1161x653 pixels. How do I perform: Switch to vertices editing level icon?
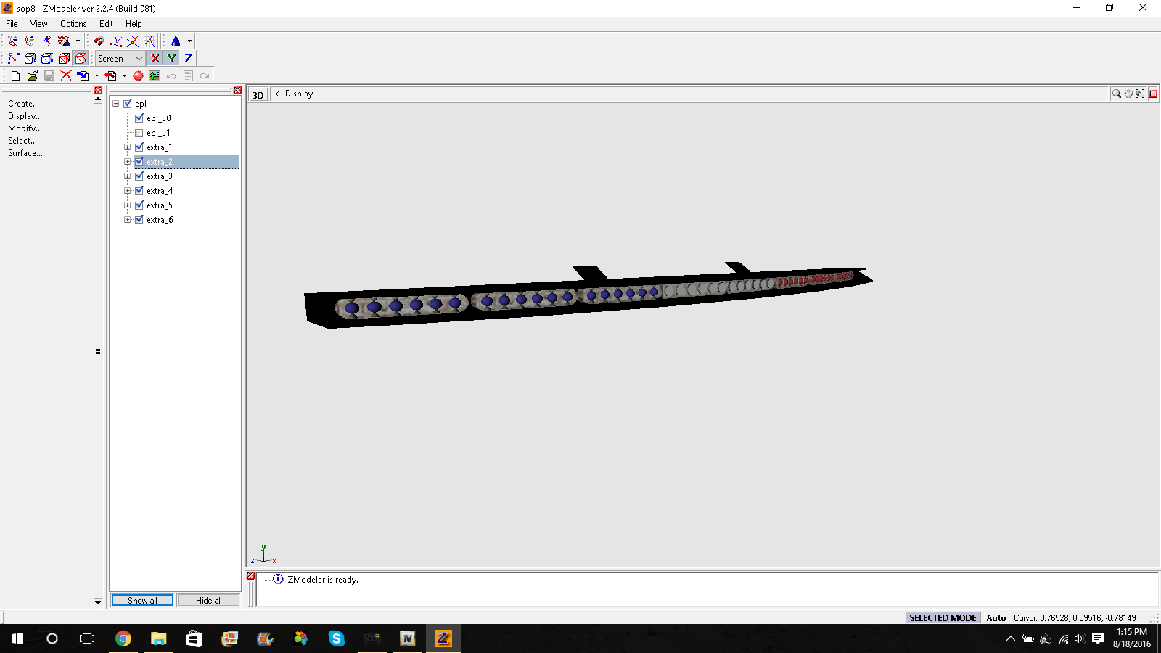[14, 59]
